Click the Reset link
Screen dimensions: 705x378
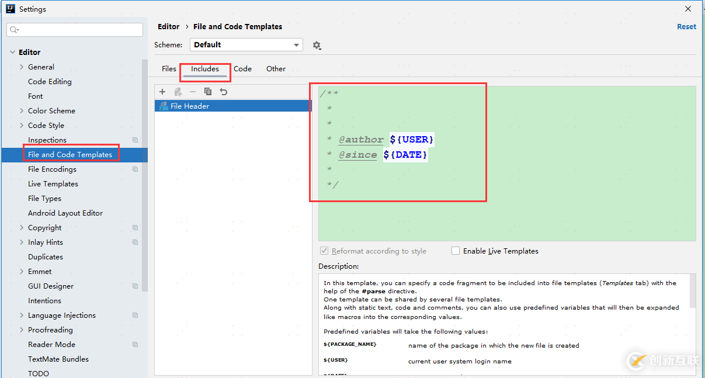coord(686,27)
